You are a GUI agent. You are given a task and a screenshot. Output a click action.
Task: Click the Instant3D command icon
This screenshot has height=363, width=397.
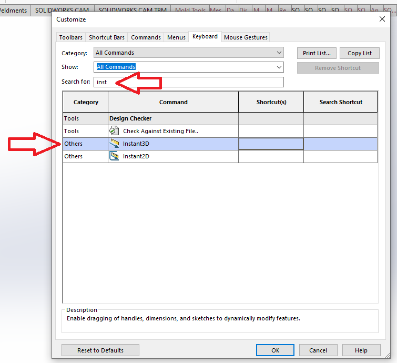point(115,144)
